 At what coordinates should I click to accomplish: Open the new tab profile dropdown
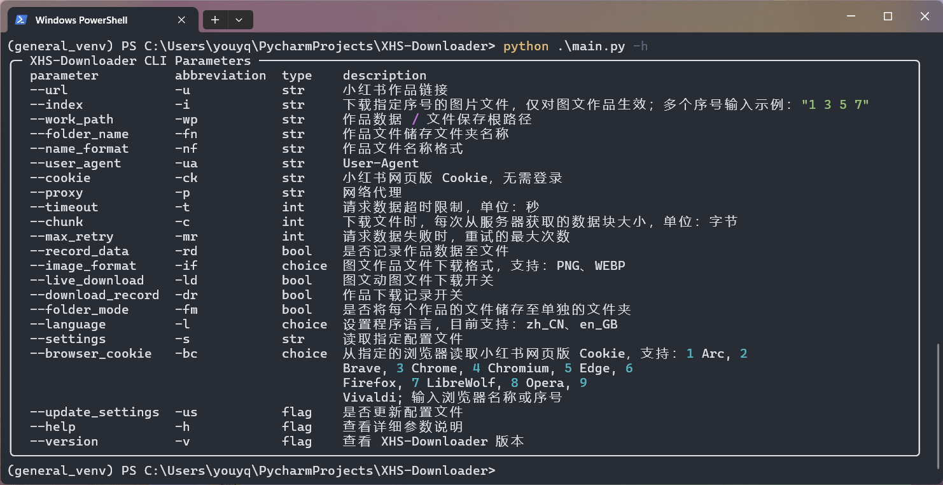pyautogui.click(x=239, y=20)
